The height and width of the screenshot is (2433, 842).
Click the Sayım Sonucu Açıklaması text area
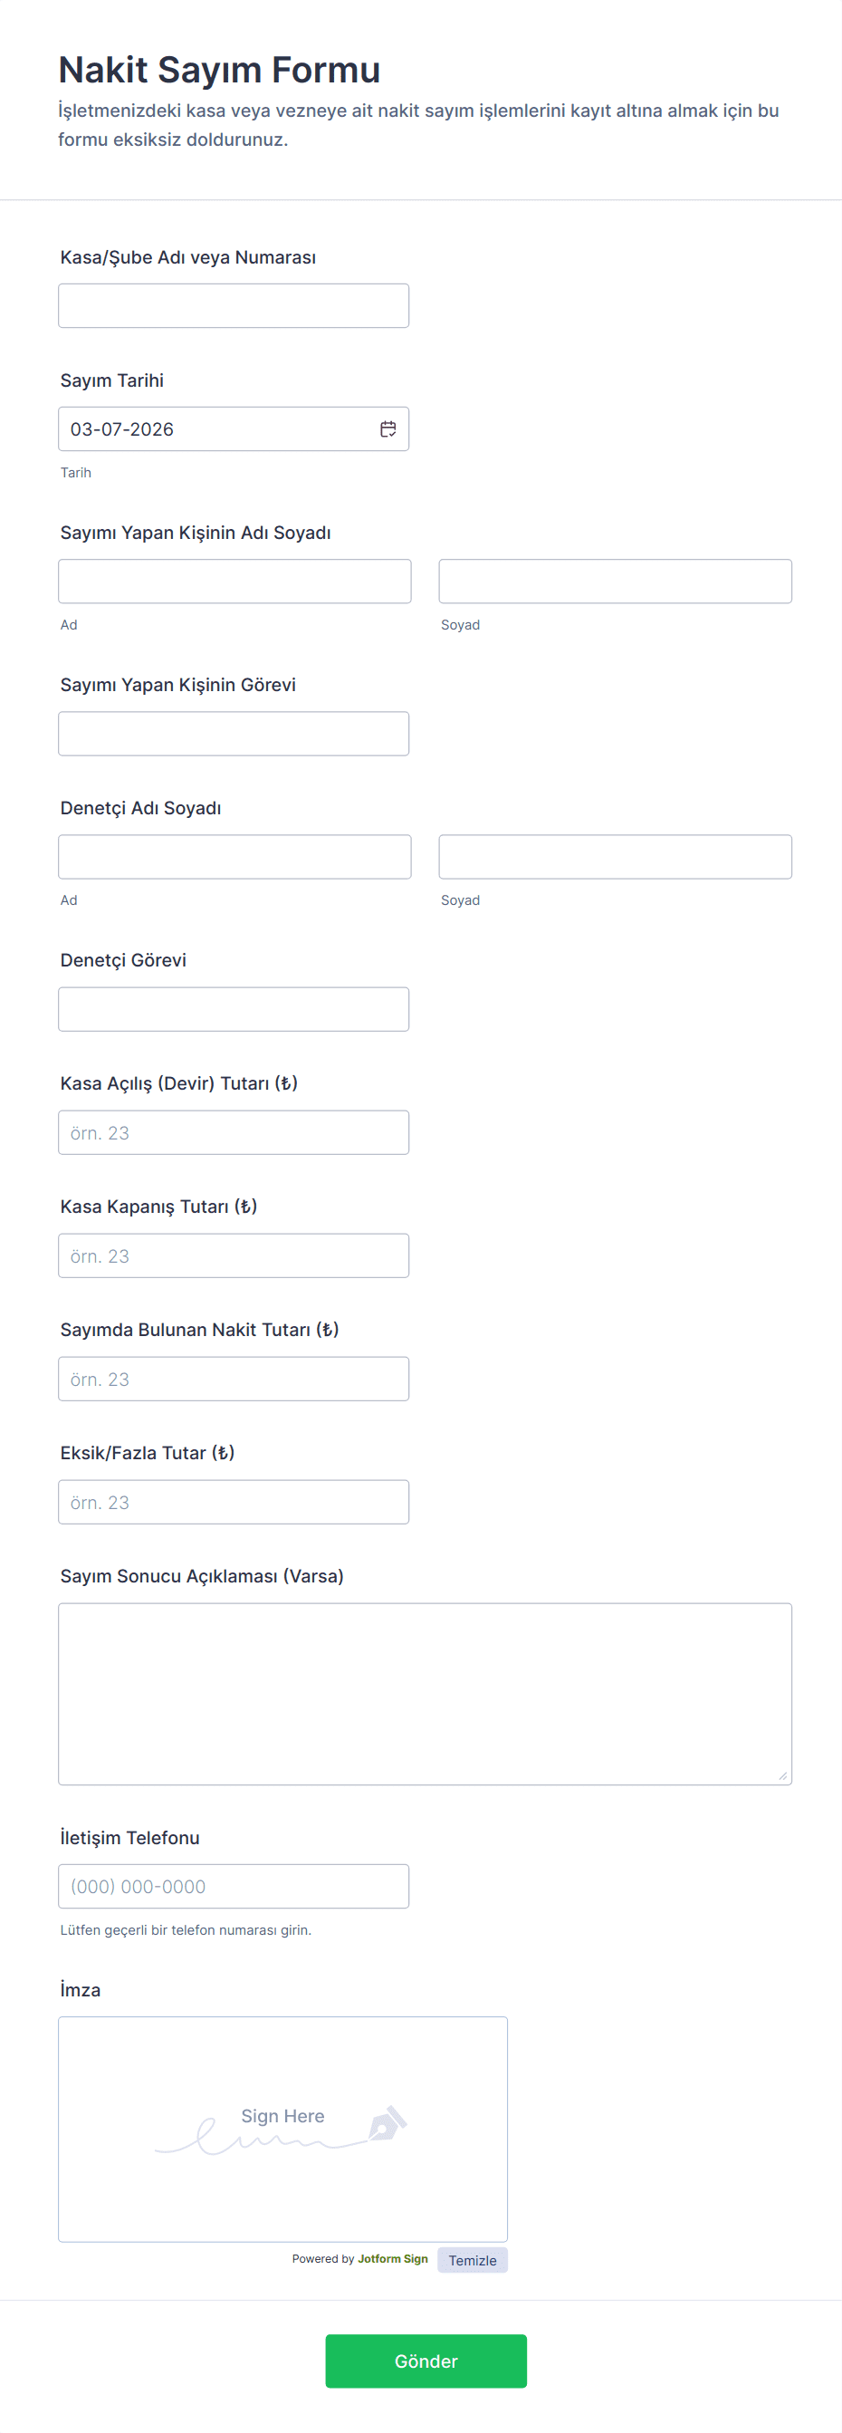[x=425, y=1694]
